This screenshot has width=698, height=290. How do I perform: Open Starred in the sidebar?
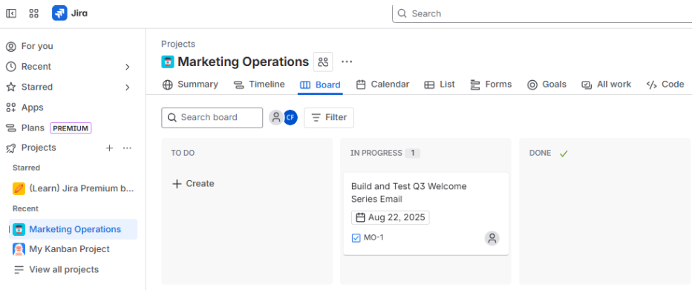[x=37, y=88]
